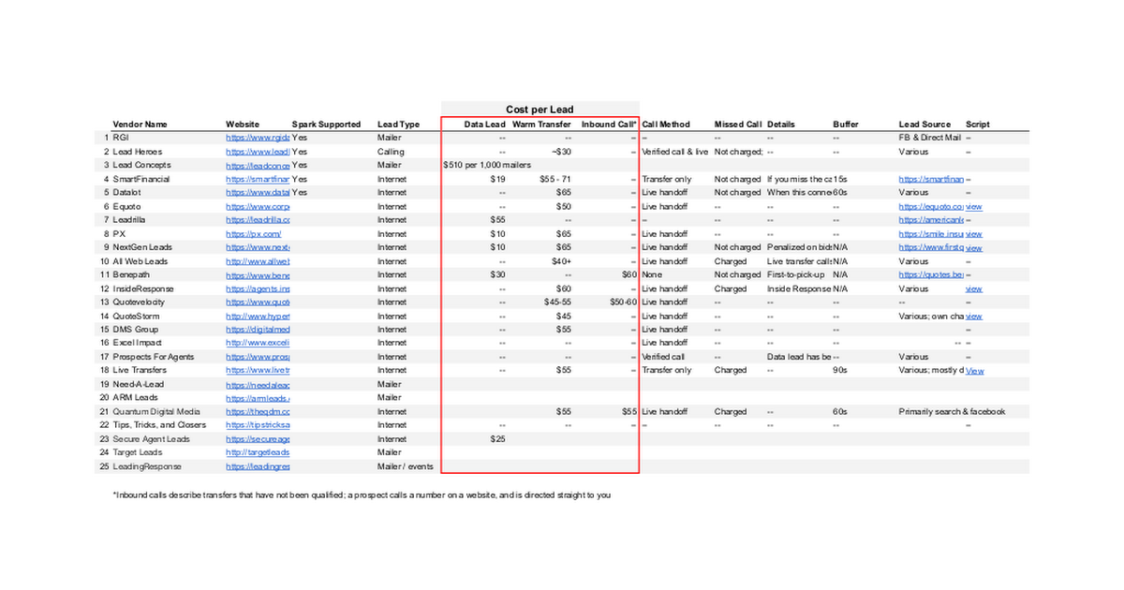This screenshot has height=590, width=1124.
Task: Select the 'Primarily search & facebook' cell
Action: [x=953, y=412]
